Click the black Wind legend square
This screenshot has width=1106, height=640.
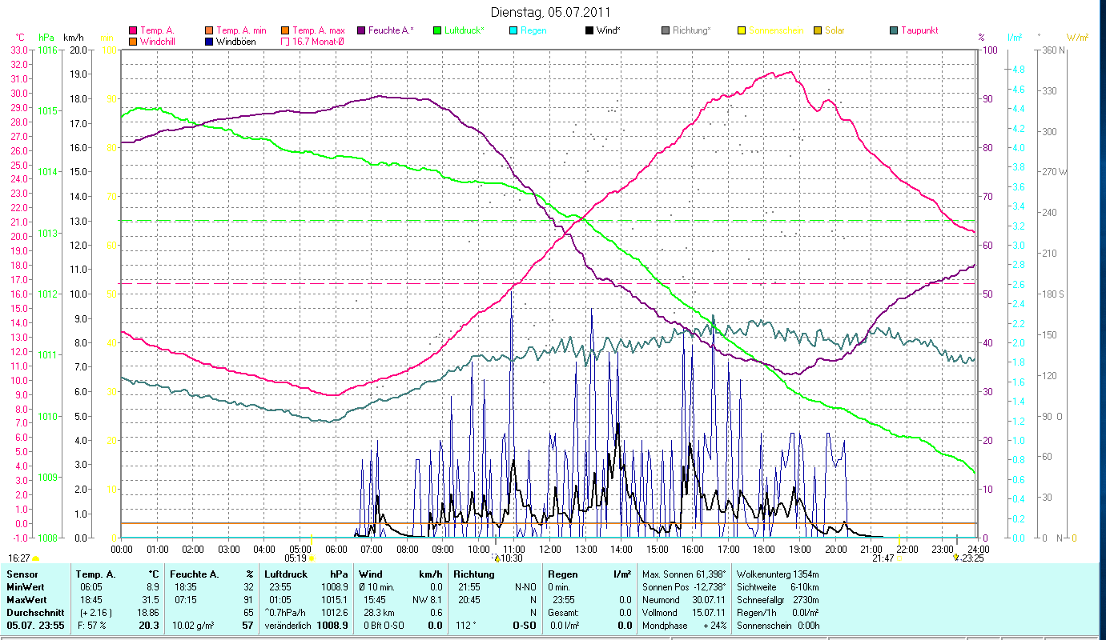tap(589, 31)
